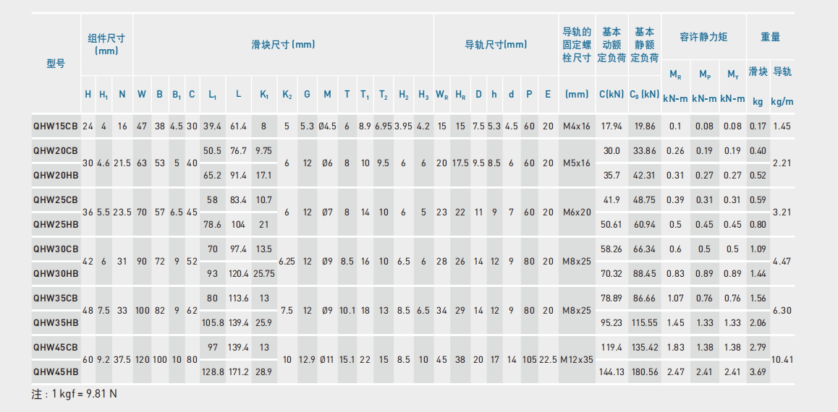Screen dimensions: 838x412
Task: Click the 180.56 static load value
Action: tap(645, 372)
